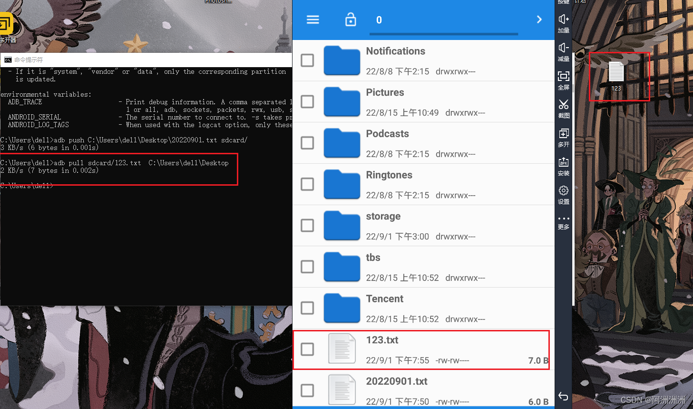Click the right arrow chevron in the toolbar
693x409 pixels.
(x=539, y=20)
